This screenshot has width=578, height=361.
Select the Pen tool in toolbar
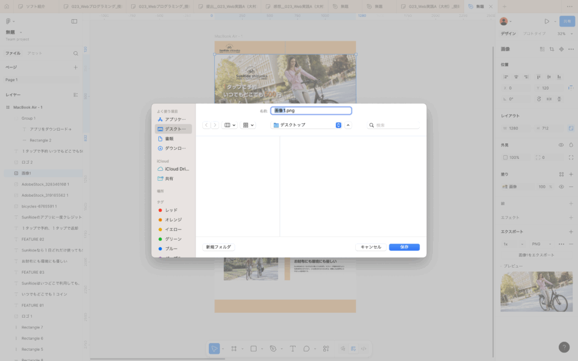coord(273,348)
